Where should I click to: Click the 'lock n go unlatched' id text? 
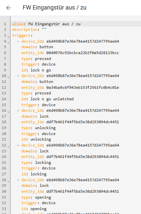click(52, 99)
